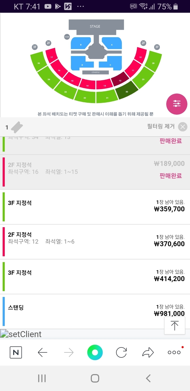Image resolution: width=190 pixels, height=391 pixels.
Task: Reload the page with refresh icon
Action: (121, 352)
